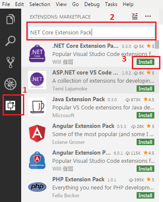Open the Explorer files icon in activity bar
Screen dimensions: 163x202
point(10,19)
